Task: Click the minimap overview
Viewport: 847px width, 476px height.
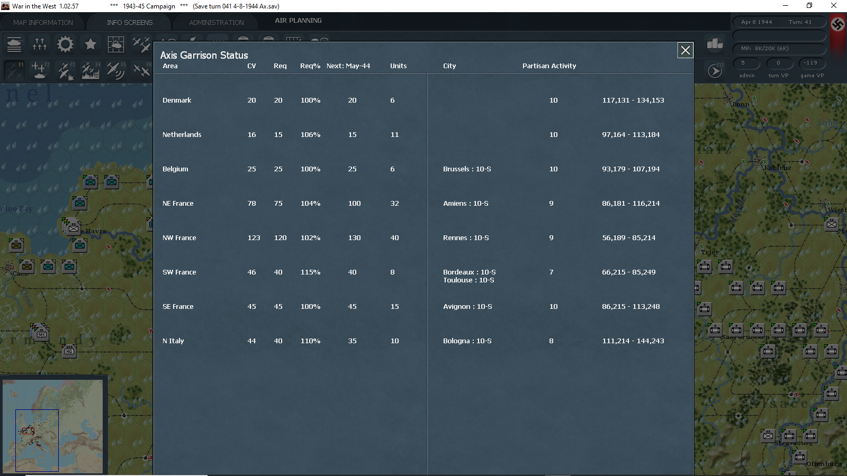Action: point(53,426)
